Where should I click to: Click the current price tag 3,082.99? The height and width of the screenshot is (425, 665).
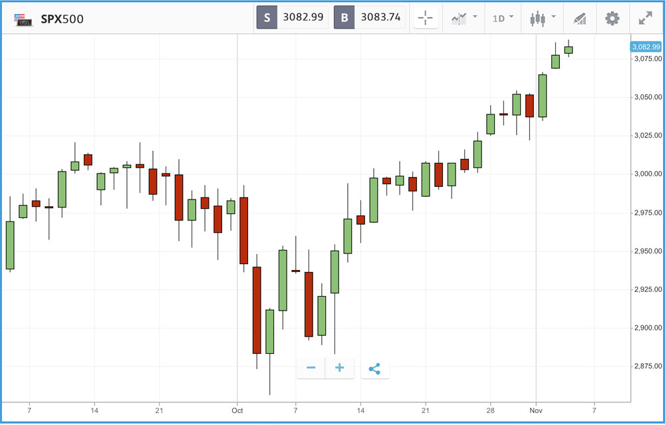(645, 47)
